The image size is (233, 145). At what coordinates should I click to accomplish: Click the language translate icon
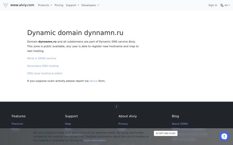point(222,5)
